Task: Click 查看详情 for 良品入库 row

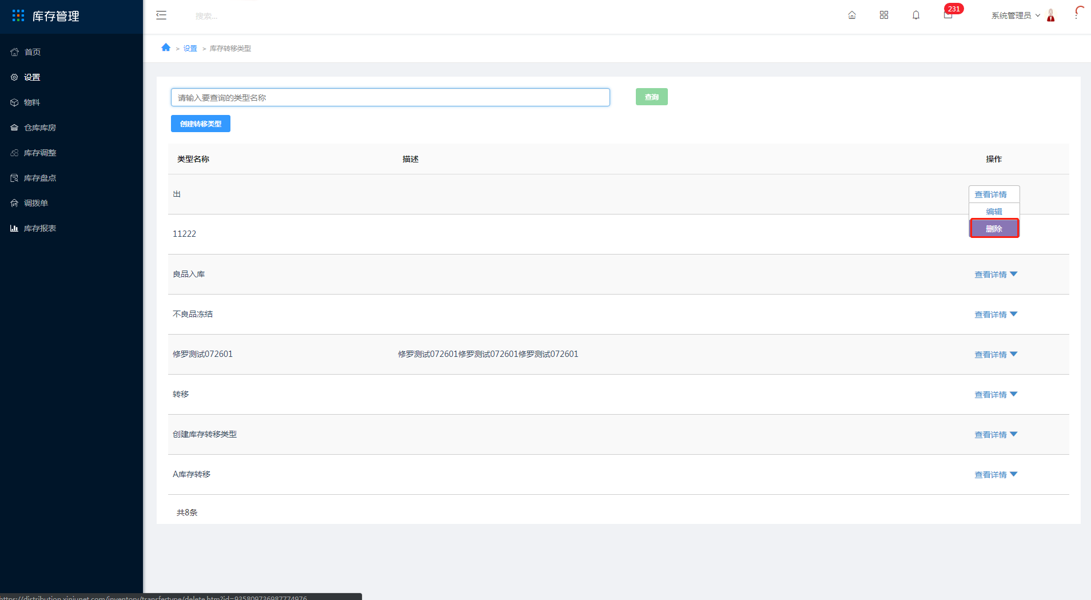Action: [991, 275]
